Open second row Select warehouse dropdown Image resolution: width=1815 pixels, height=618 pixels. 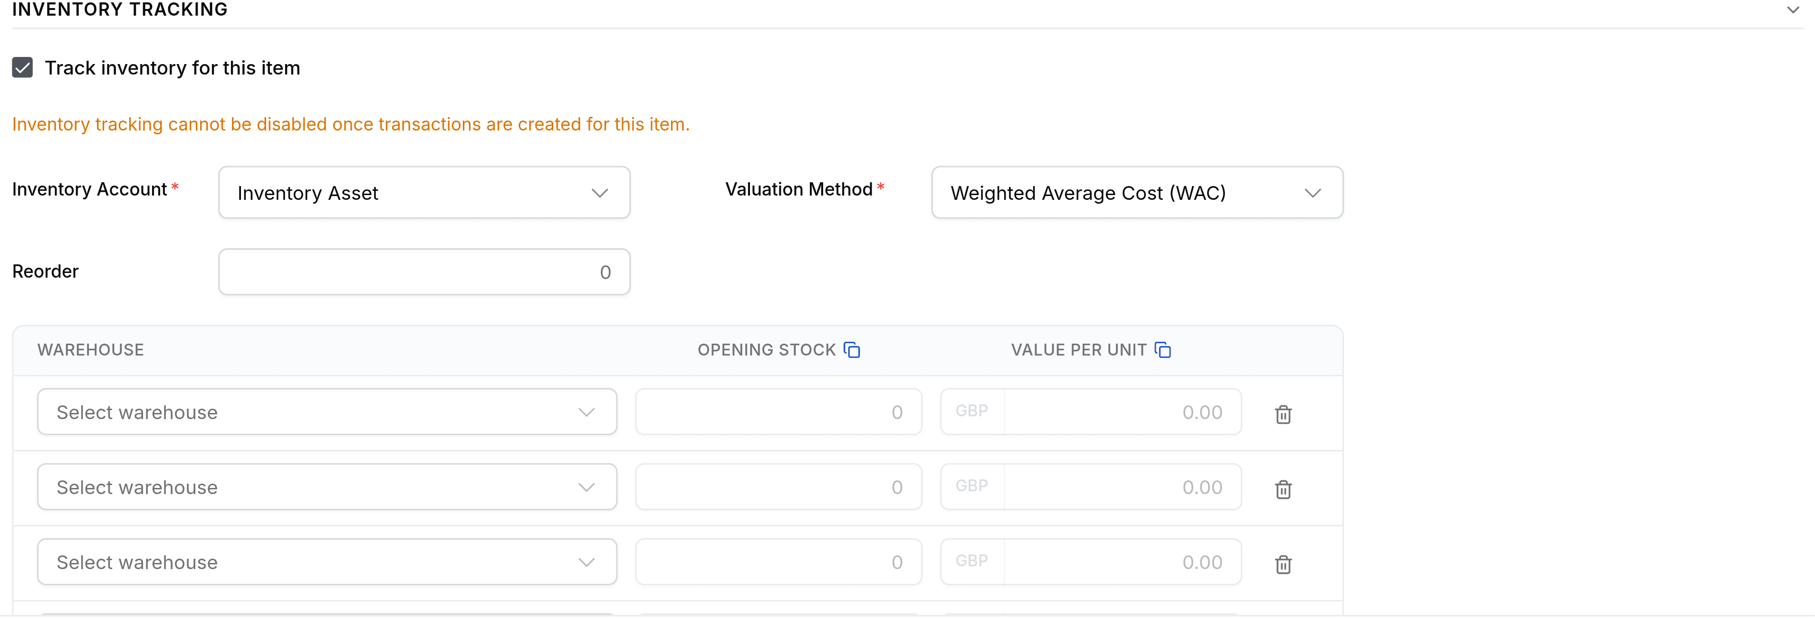pos(327,487)
